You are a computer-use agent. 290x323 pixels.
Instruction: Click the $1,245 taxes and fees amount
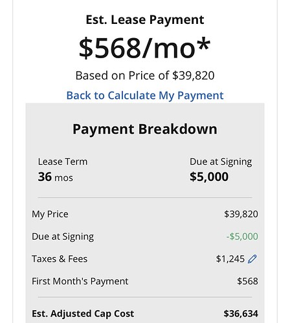230,259
